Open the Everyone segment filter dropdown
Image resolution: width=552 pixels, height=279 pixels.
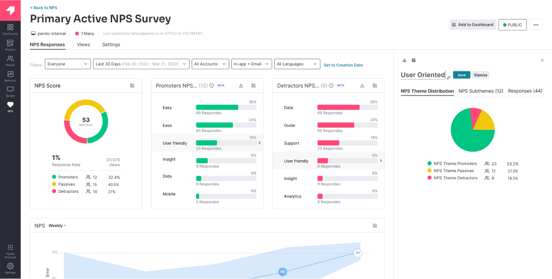[67, 64]
